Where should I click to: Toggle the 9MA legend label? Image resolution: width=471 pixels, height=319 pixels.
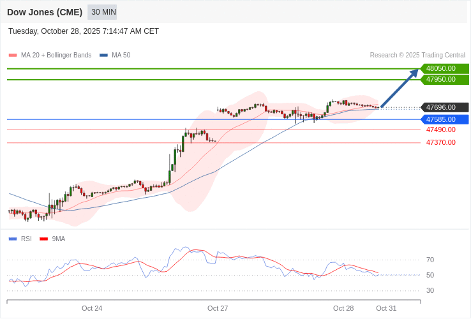point(59,239)
